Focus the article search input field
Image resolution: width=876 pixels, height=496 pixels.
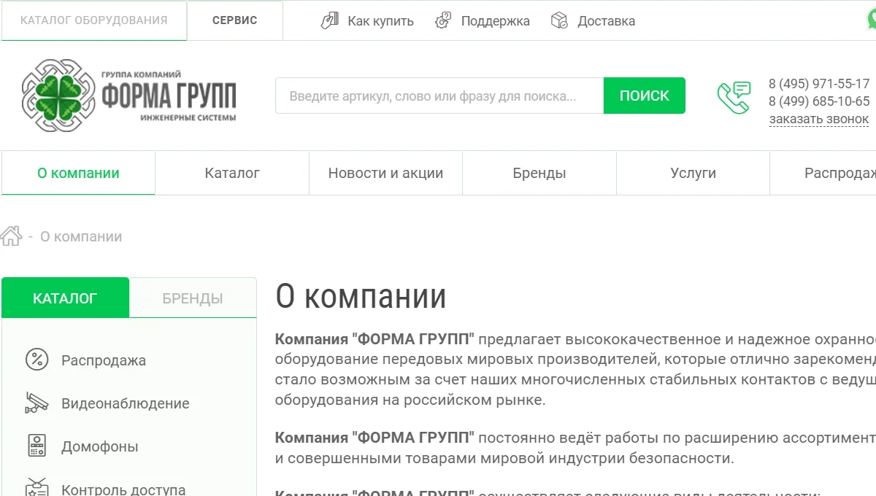(x=439, y=96)
